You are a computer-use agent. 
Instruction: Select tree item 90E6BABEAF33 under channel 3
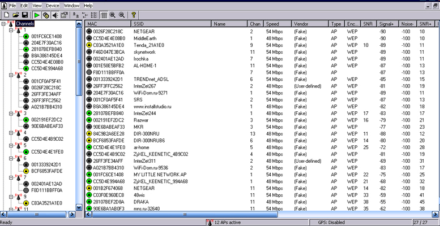coord(47,126)
